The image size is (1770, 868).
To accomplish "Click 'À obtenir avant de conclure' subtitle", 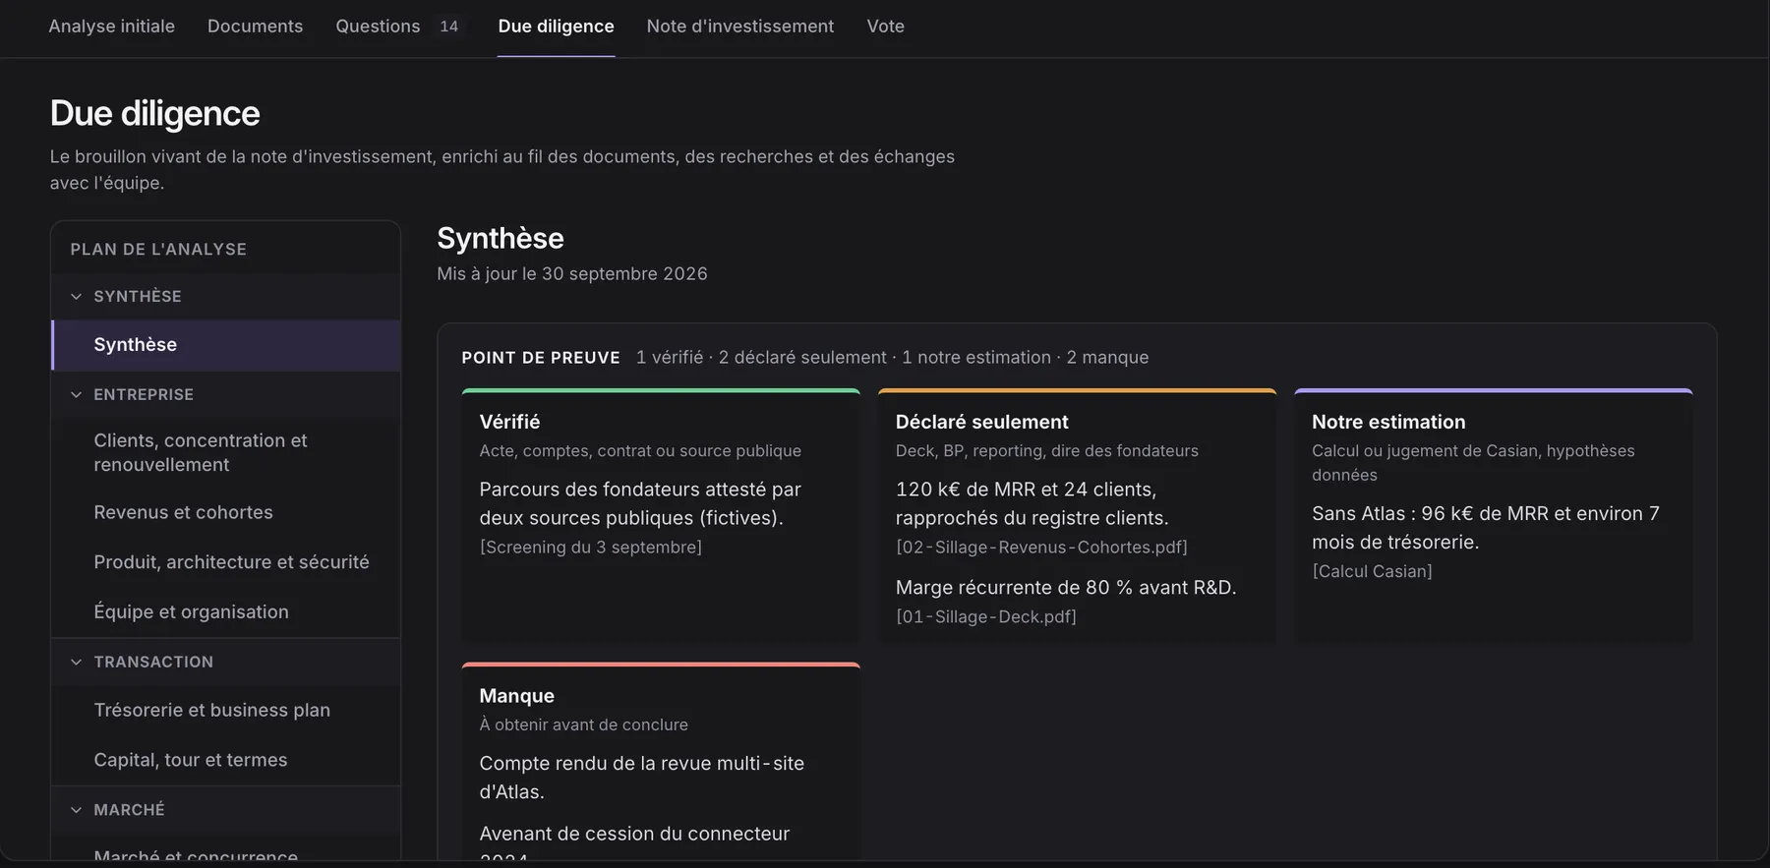I will (x=583, y=724).
